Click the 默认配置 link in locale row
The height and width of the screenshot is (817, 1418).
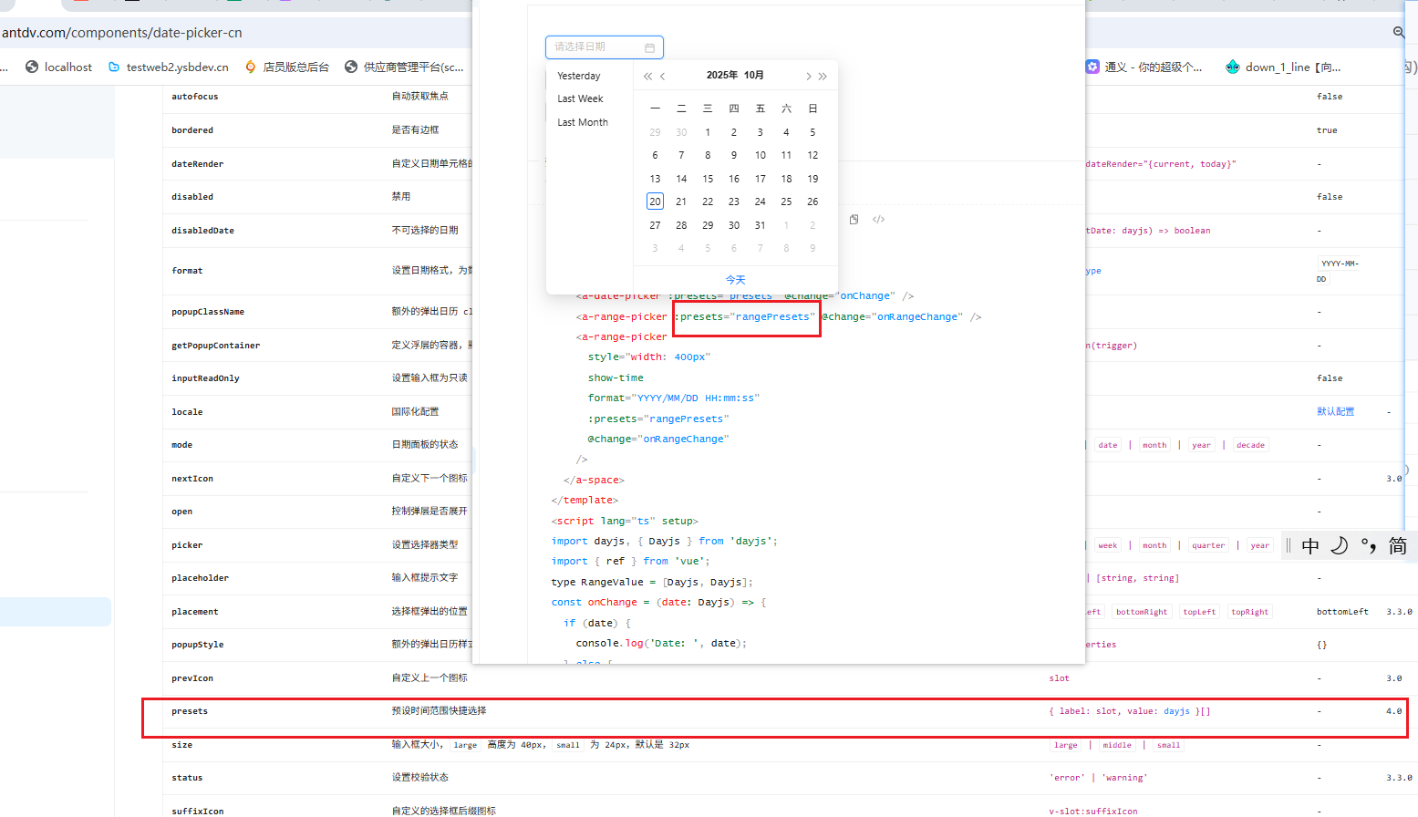pyautogui.click(x=1335, y=411)
